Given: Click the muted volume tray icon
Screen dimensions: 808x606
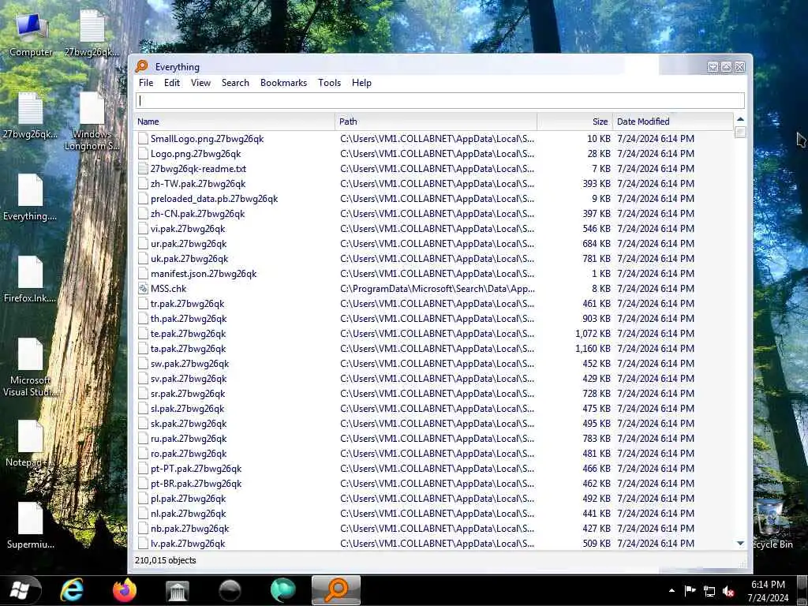Looking at the screenshot, I should pyautogui.click(x=728, y=591).
